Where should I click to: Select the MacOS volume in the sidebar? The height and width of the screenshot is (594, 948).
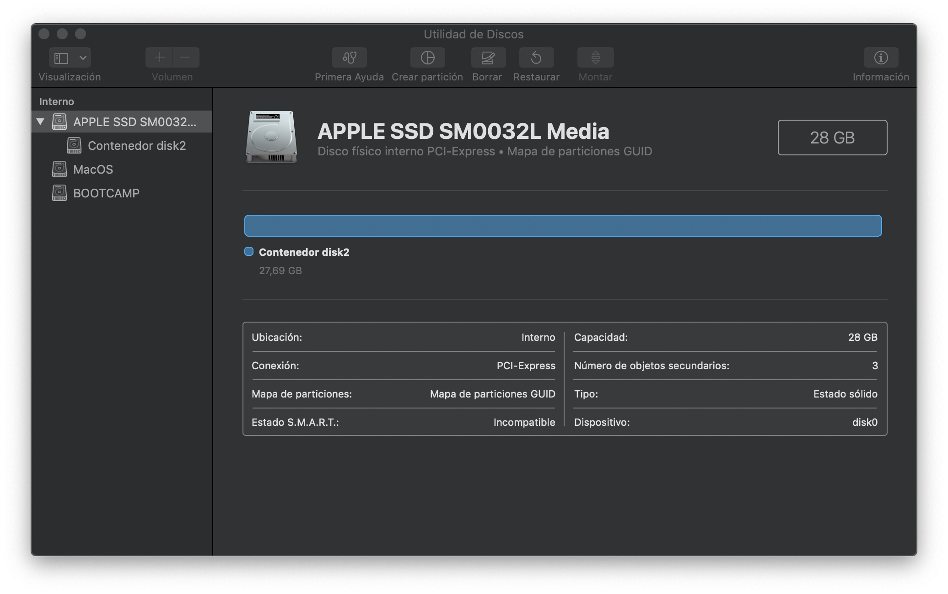122,170
